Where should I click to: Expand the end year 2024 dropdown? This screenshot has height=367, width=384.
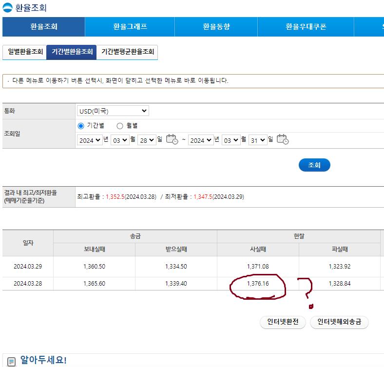click(201, 140)
